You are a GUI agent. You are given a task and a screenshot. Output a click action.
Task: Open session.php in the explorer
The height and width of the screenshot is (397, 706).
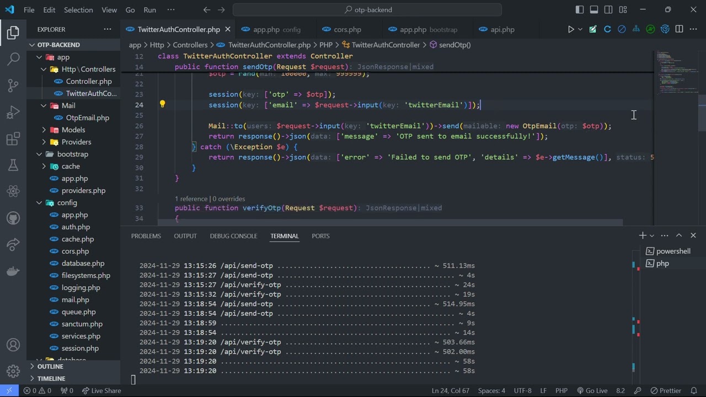[80, 348]
